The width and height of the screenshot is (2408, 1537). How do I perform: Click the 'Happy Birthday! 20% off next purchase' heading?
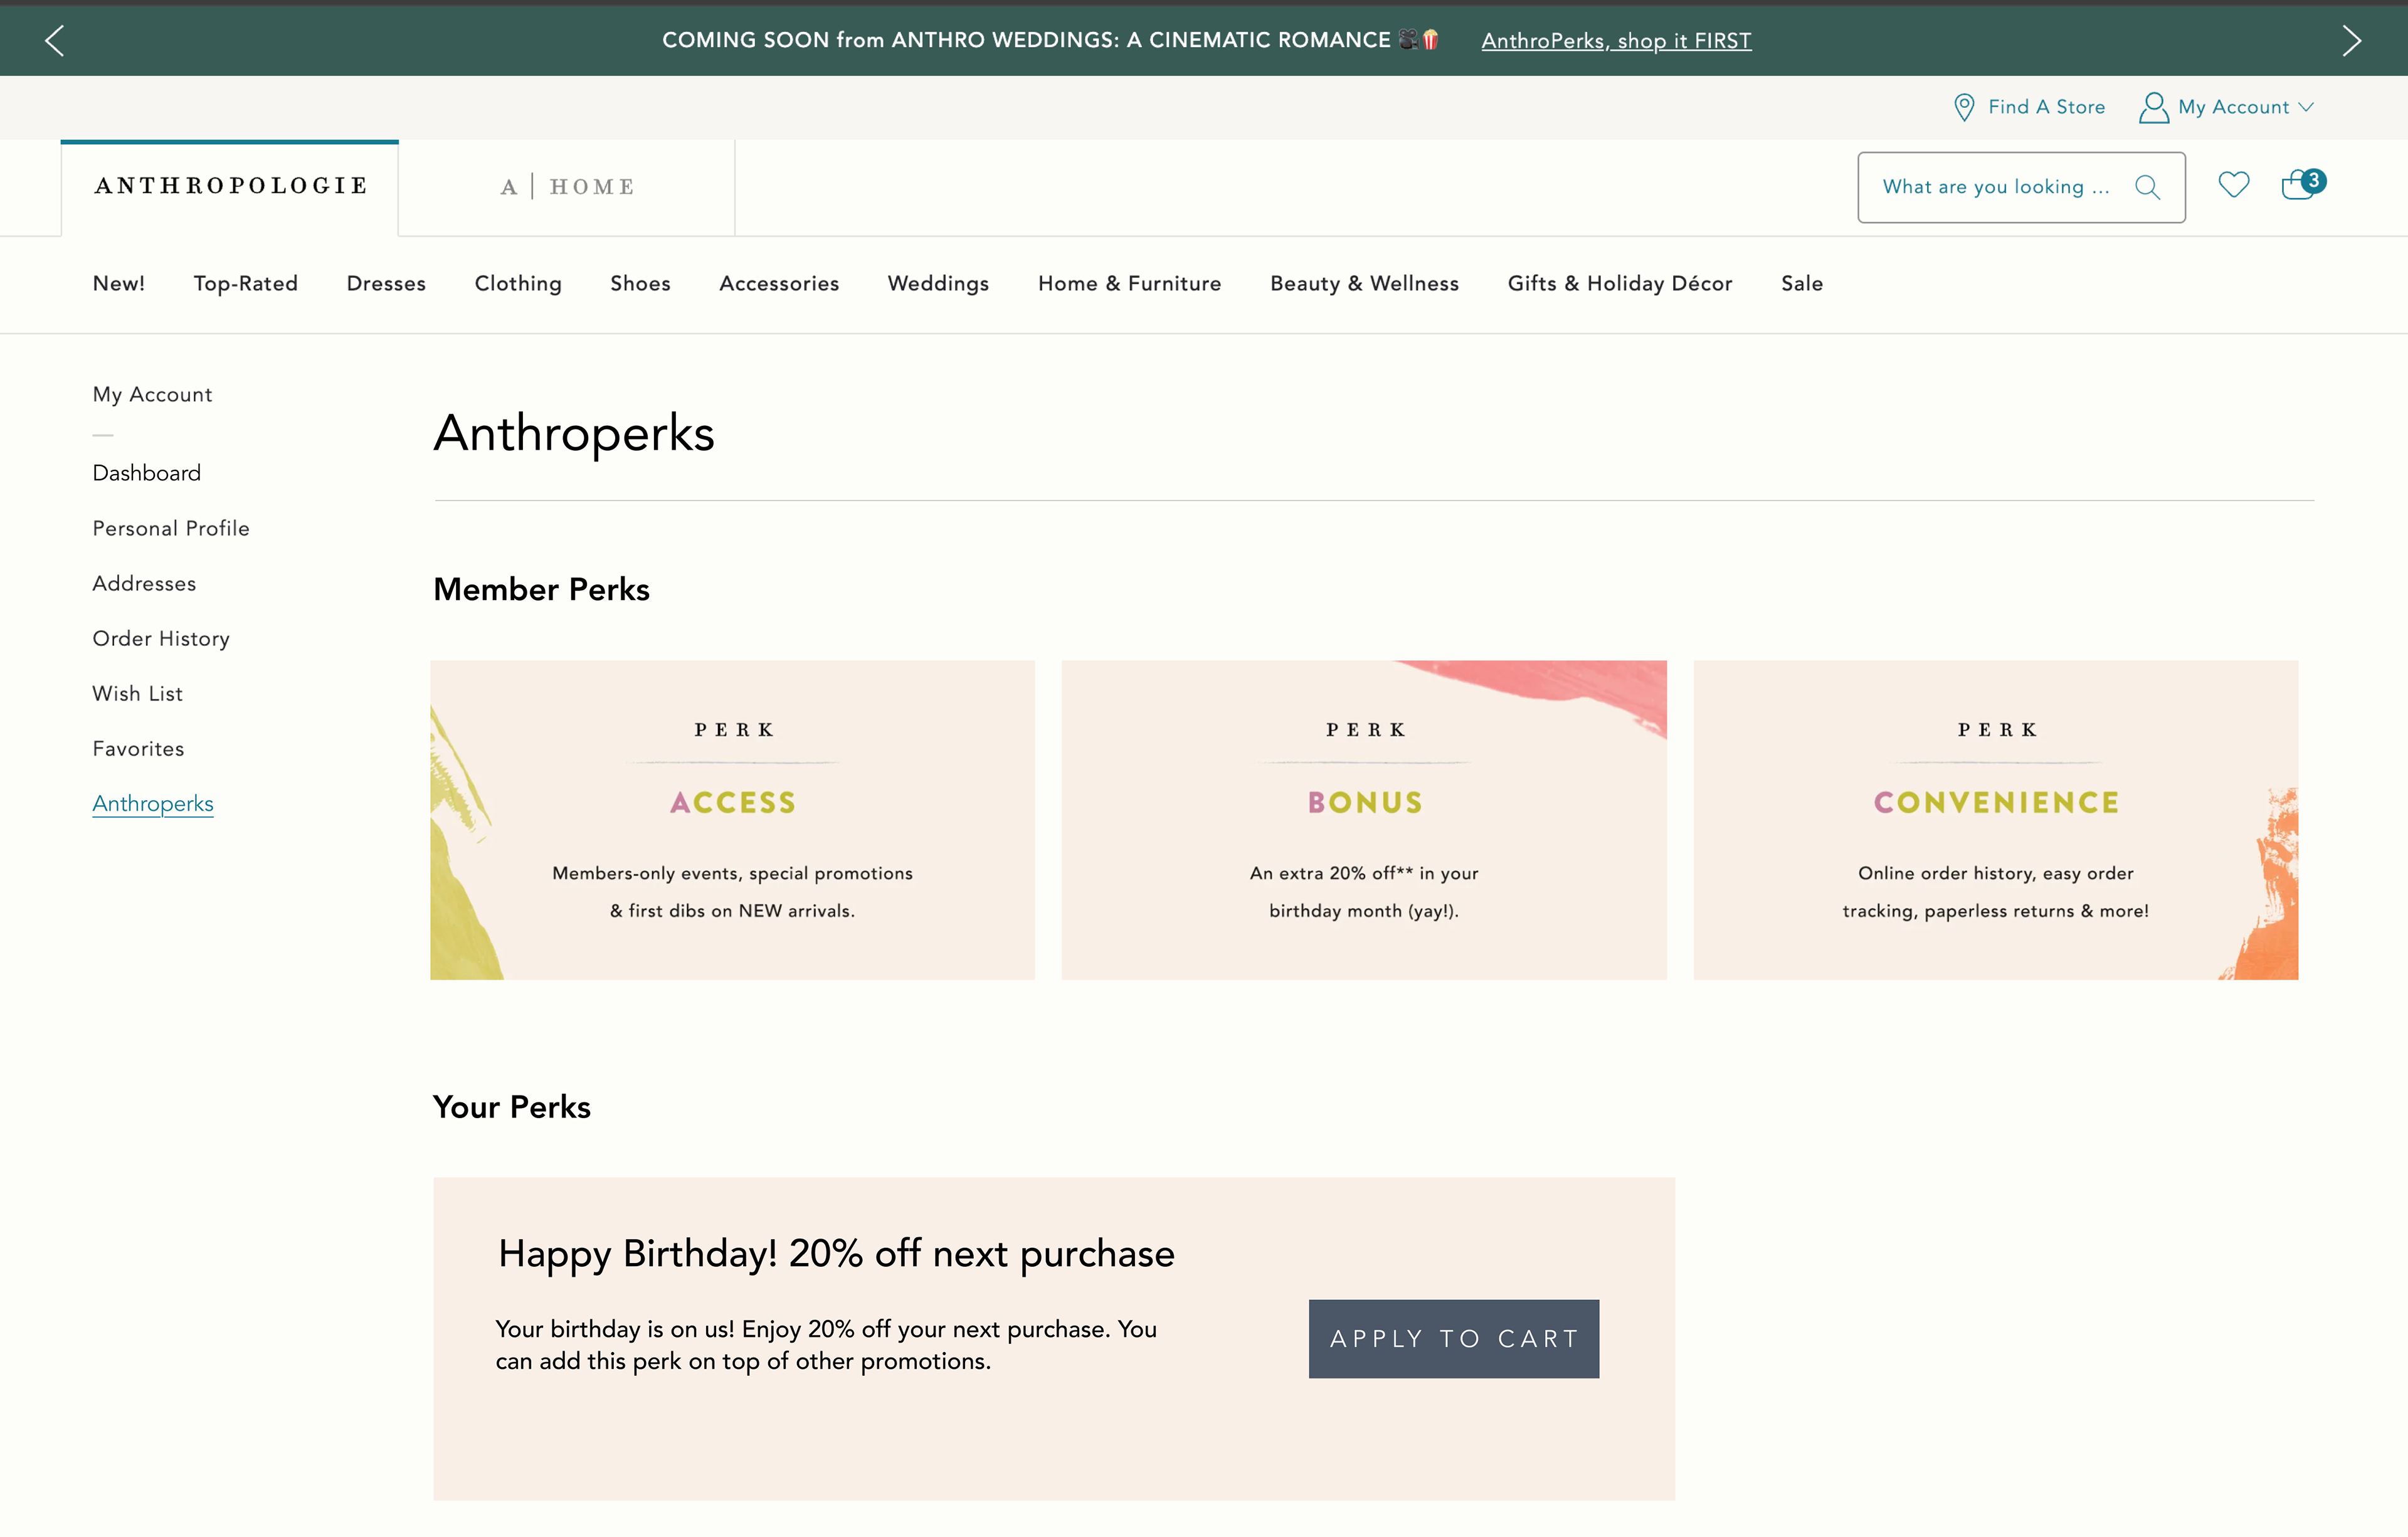tap(836, 1254)
